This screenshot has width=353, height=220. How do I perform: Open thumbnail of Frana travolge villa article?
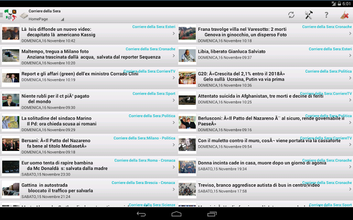(187, 33)
